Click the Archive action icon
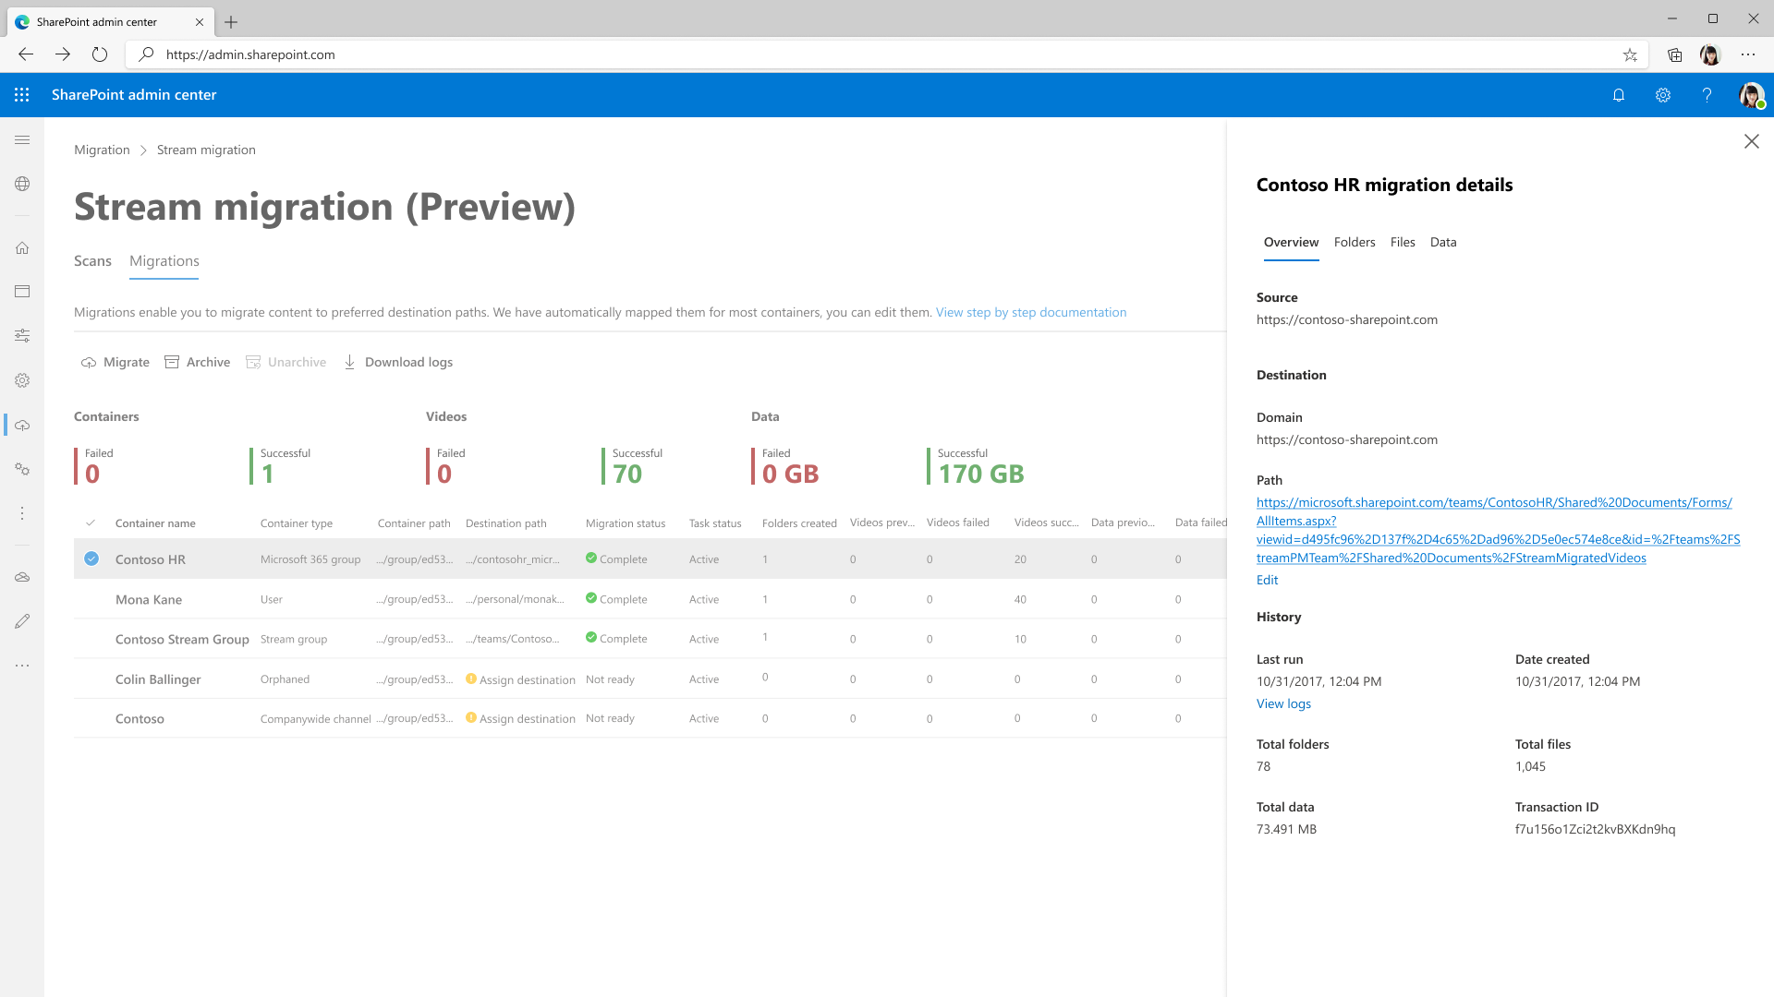1774x997 pixels. [175, 362]
